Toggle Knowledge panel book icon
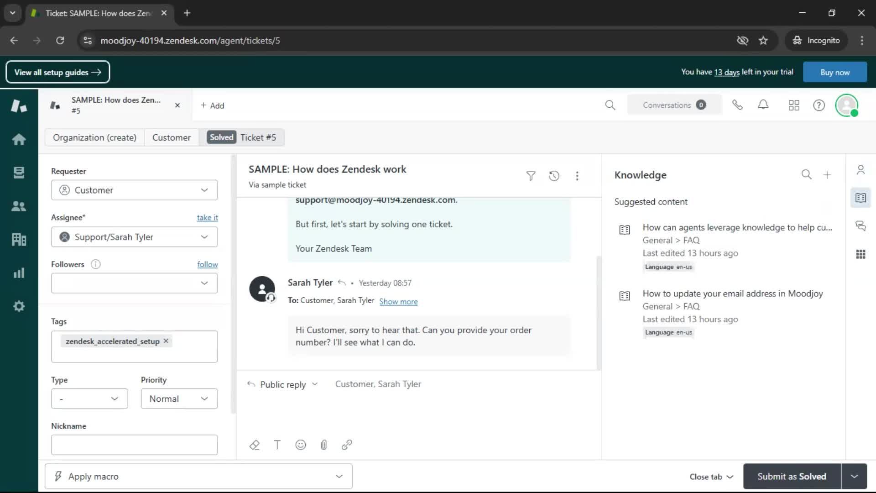 tap(860, 198)
